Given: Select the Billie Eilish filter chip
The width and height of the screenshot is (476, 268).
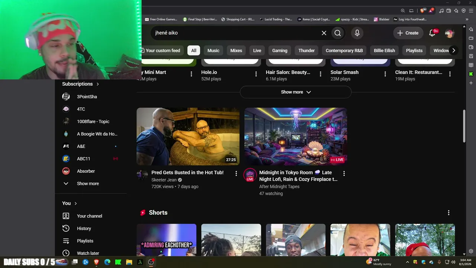Looking at the screenshot, I should [385, 51].
